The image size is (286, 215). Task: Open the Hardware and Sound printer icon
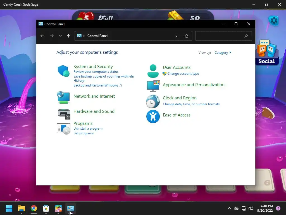(x=64, y=114)
